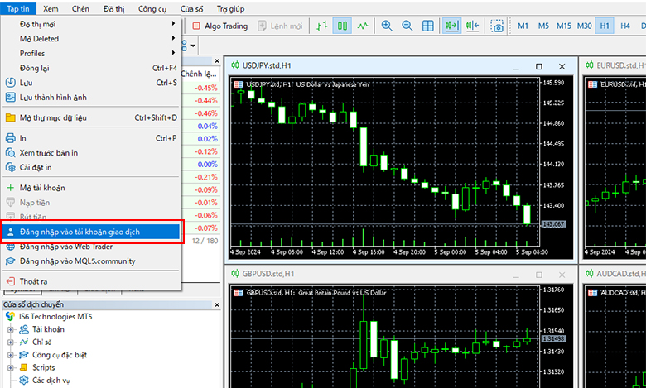Open the Công cụ menu
Screen dimensions: 646x388
click(x=152, y=8)
